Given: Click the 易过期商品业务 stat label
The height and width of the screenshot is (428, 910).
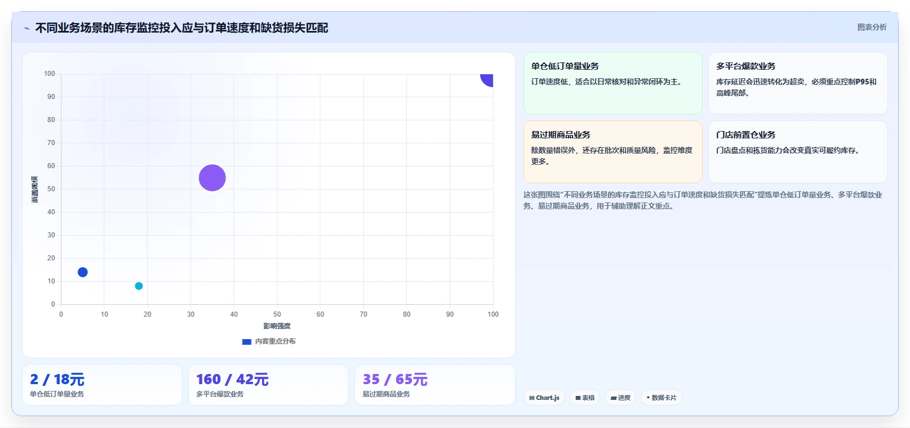Looking at the screenshot, I should click(386, 394).
